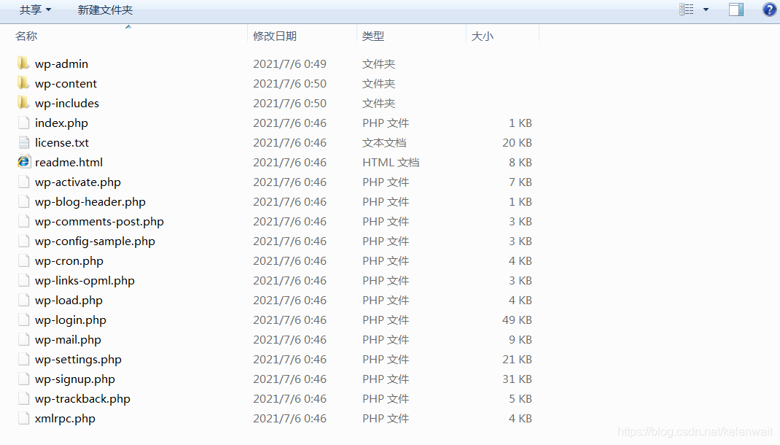Open the blue help icon
This screenshot has height=445, width=780.
tap(769, 9)
